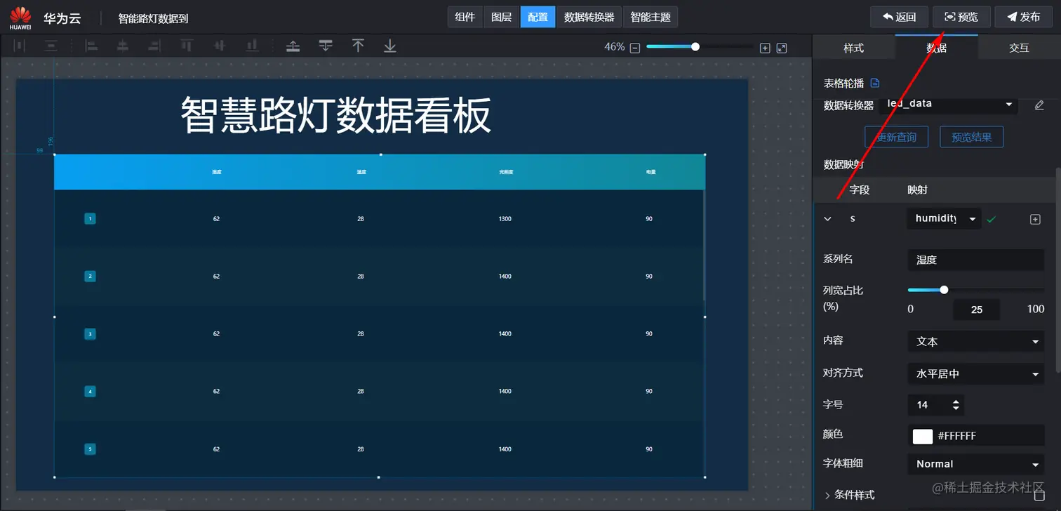Switch to the 样式 panel tab
This screenshot has width=1061, height=511.
[x=853, y=48]
